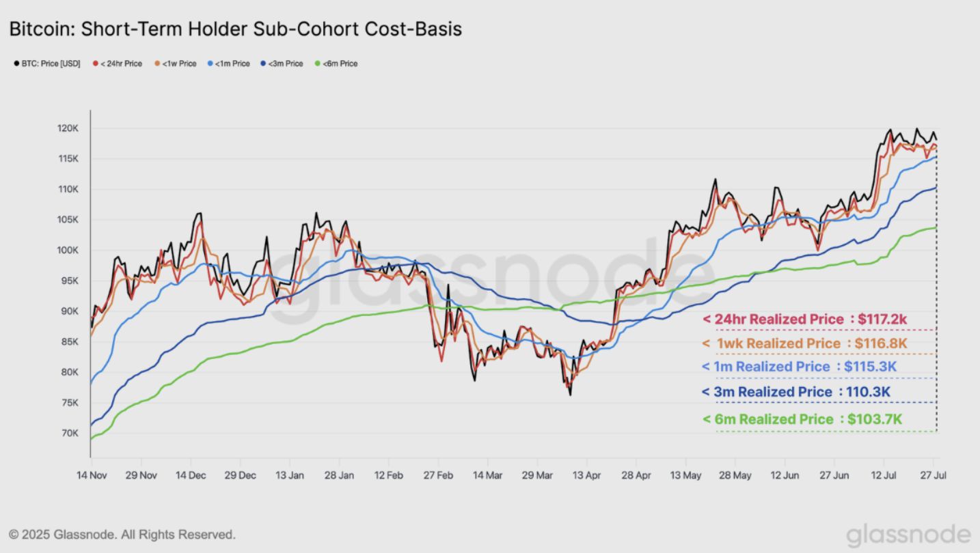Toggle the <6m Price legend entry

[x=336, y=63]
